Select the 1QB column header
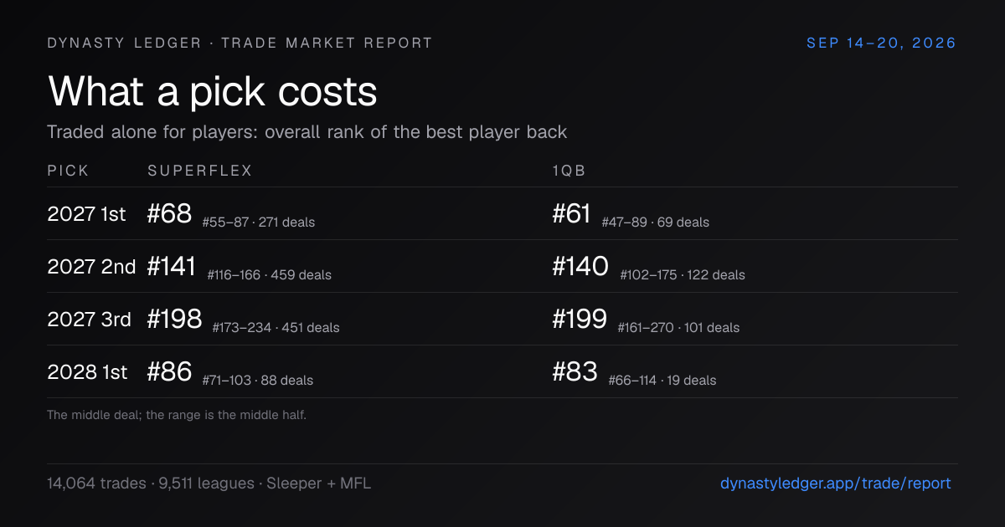This screenshot has width=1005, height=527. pyautogui.click(x=569, y=171)
